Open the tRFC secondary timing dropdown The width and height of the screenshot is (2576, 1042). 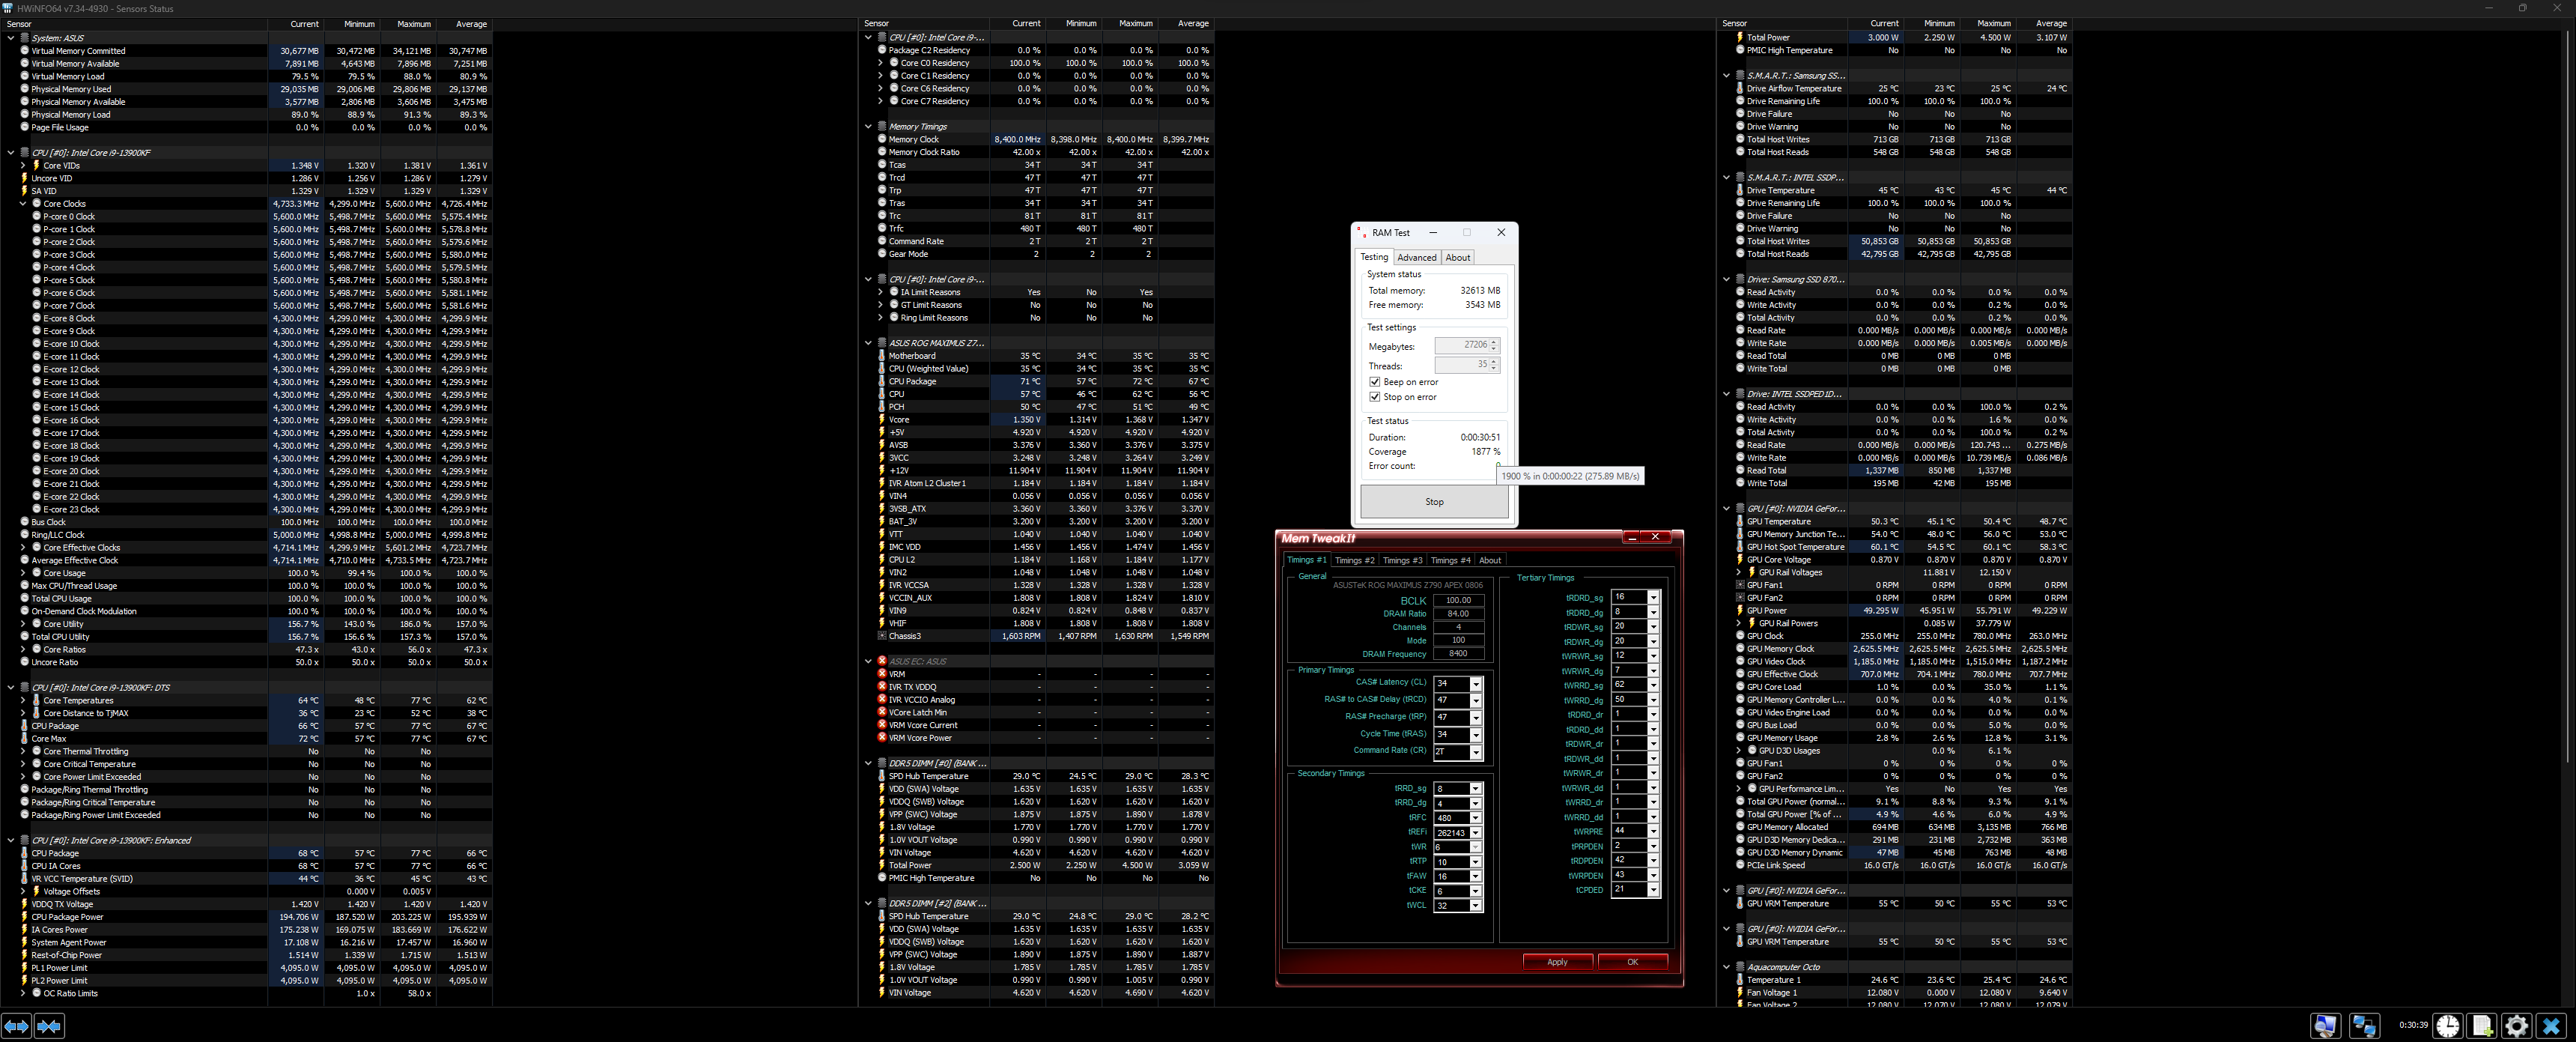click(x=1476, y=818)
